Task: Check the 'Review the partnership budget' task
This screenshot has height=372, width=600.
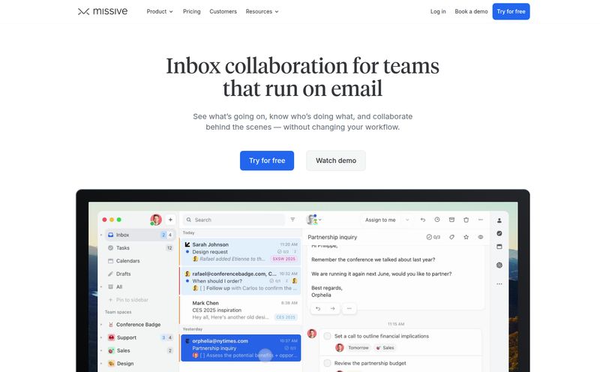Action: point(327,363)
